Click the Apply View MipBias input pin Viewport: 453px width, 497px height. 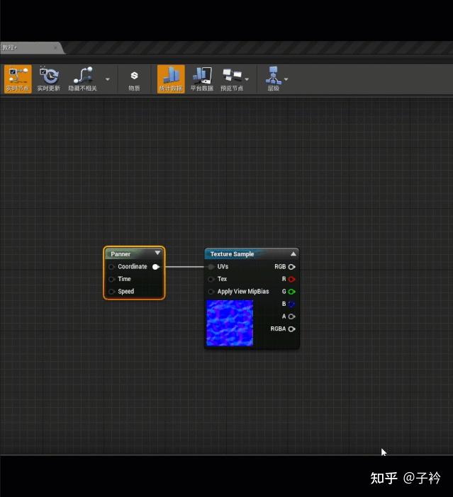[x=211, y=292]
